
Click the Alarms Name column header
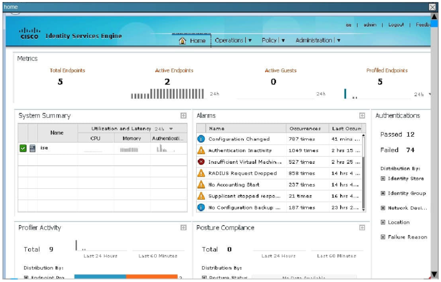pos(246,128)
